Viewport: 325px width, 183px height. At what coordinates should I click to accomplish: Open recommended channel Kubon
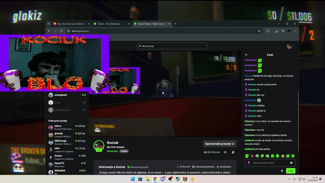click(x=67, y=157)
